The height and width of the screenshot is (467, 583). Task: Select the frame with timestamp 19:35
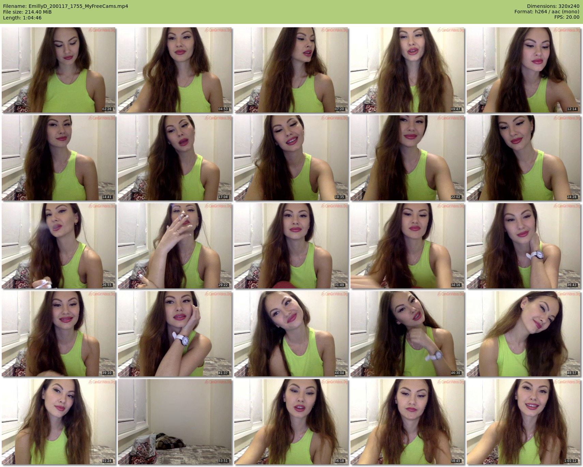pos(291,158)
